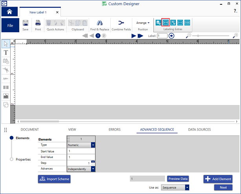Click the Copy icon in Clipboard

[x=78, y=23]
